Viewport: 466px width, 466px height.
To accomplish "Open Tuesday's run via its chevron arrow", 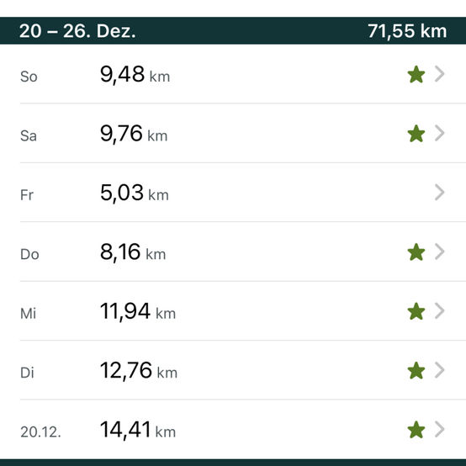I will click(440, 370).
